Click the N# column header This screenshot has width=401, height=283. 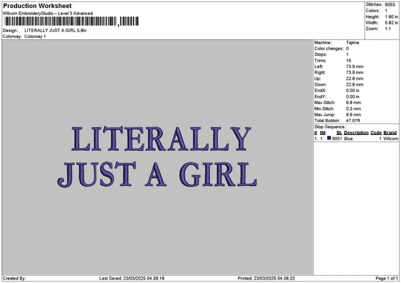point(323,133)
